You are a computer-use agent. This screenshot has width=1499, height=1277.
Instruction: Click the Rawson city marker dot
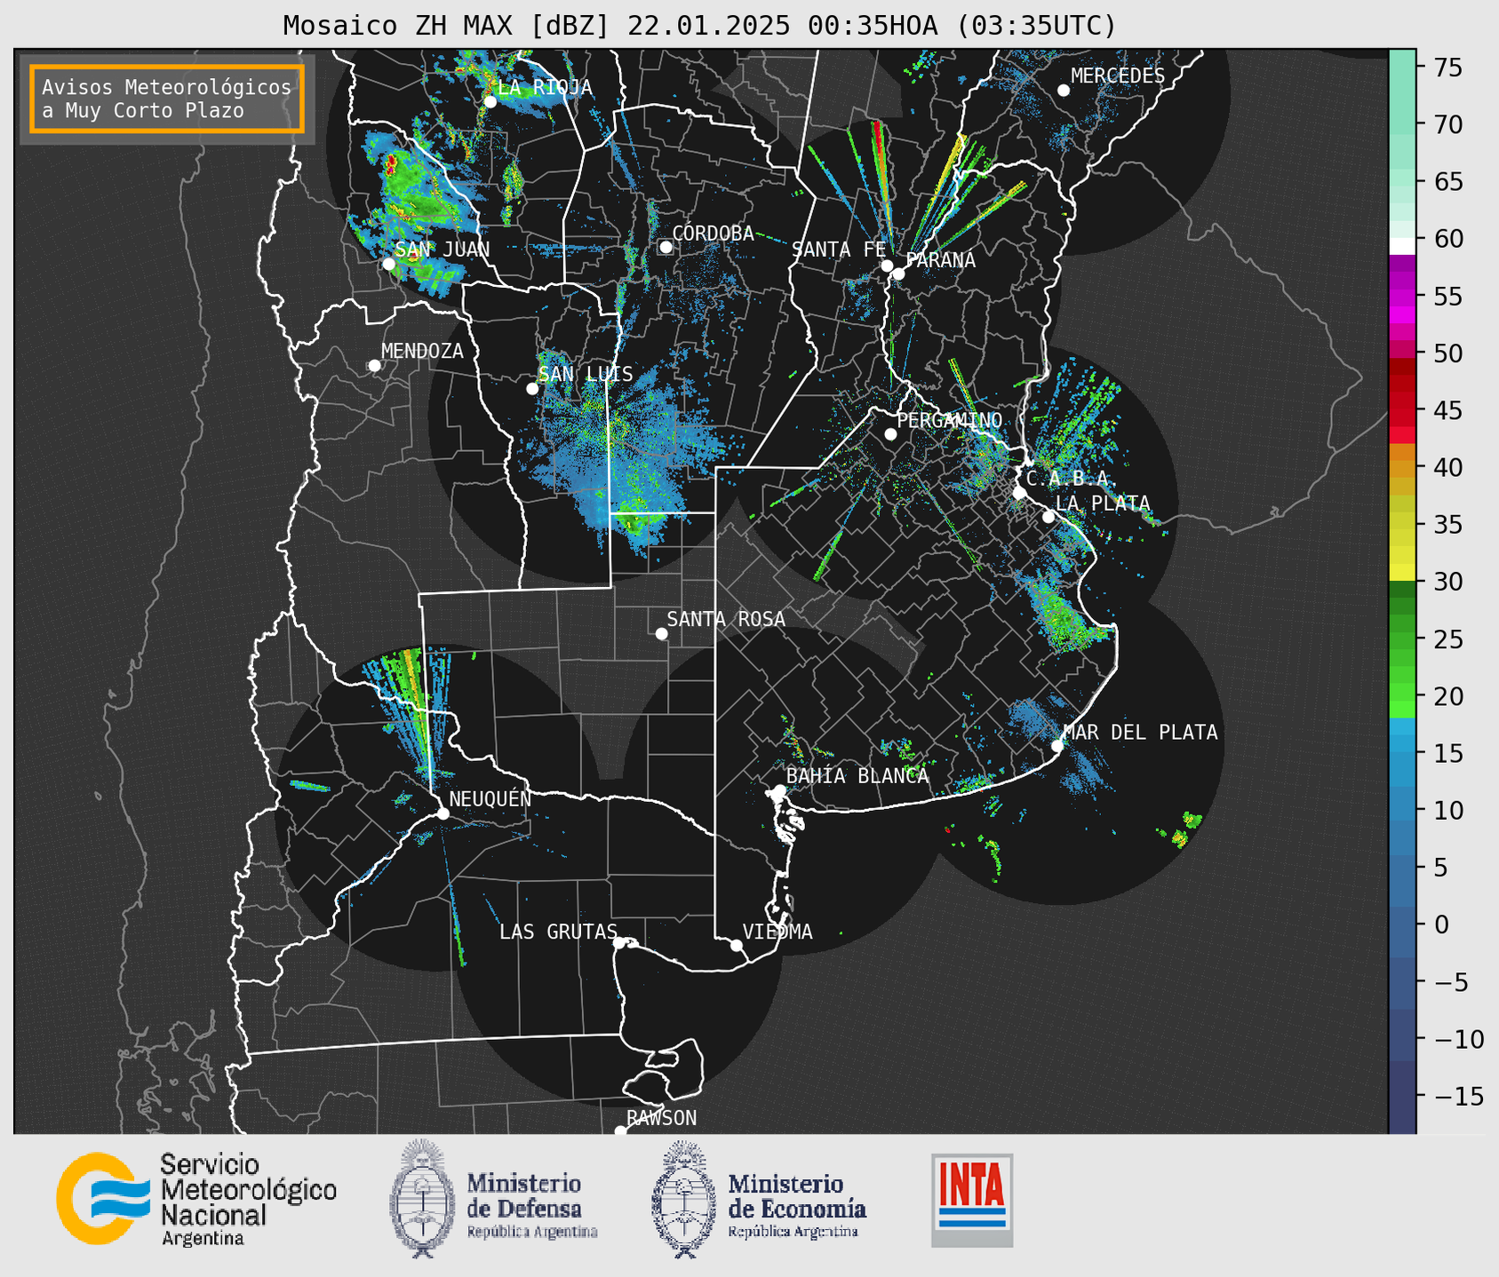coord(620,1130)
